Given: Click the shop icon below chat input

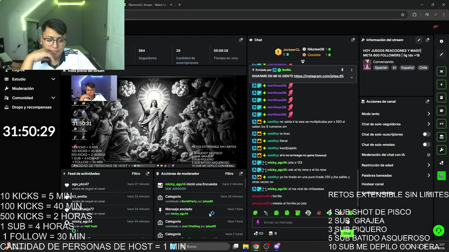Looking at the screenshot, I should pos(270,233).
